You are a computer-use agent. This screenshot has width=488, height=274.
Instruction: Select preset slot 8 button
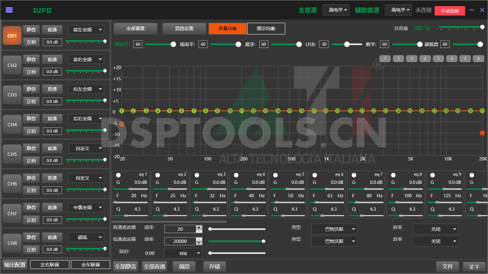tap(479, 58)
